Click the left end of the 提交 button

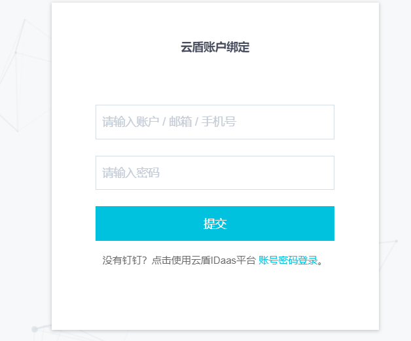coord(110,223)
